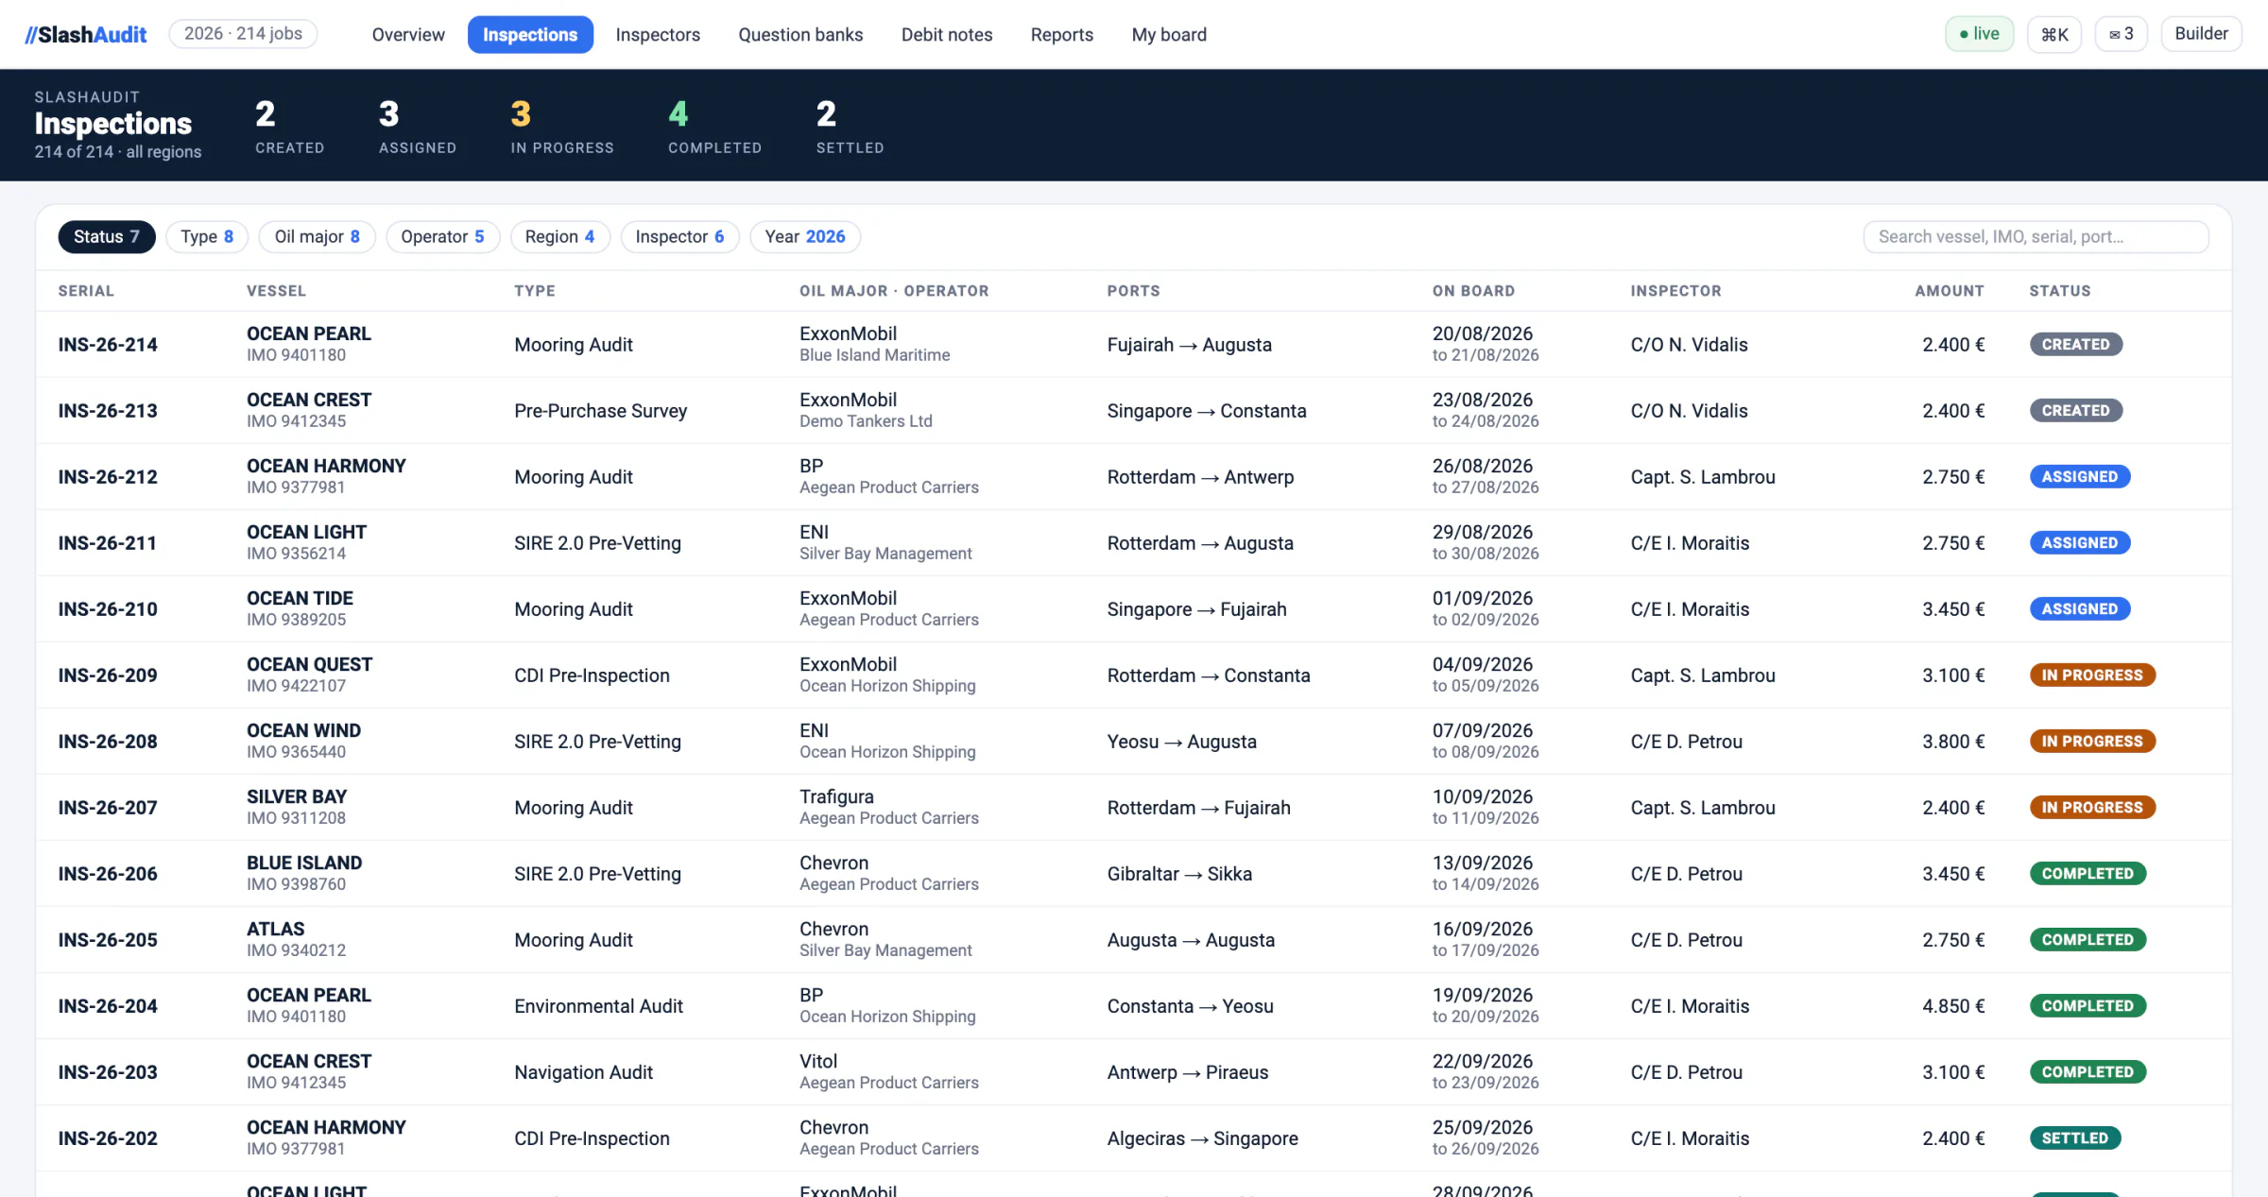This screenshot has width=2268, height=1197.
Task: Click the 3.800 € amount
Action: tap(1953, 742)
